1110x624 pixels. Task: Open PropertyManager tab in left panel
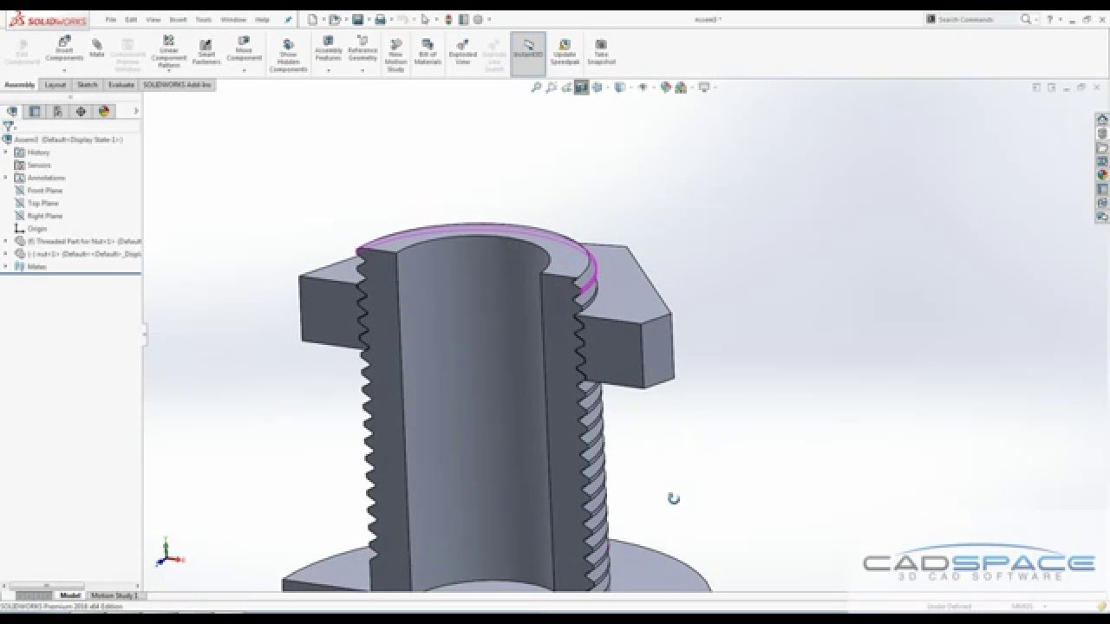[x=35, y=111]
